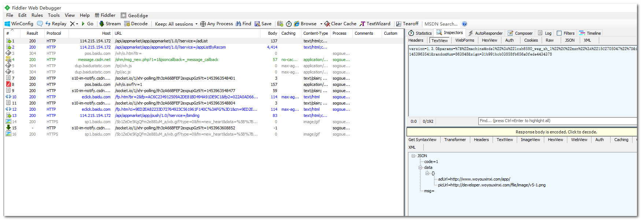641x220 pixels.
Task: Open the File menu
Action: [x=10, y=15]
